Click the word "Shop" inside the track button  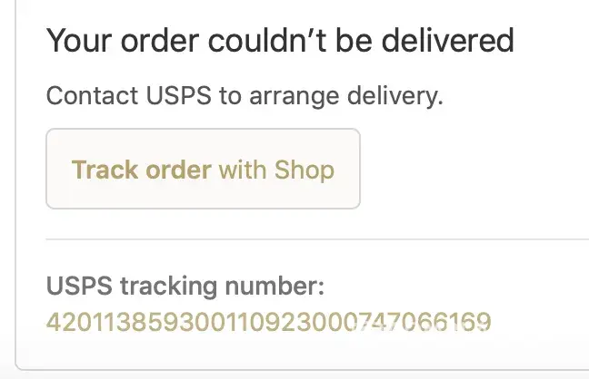[304, 170]
